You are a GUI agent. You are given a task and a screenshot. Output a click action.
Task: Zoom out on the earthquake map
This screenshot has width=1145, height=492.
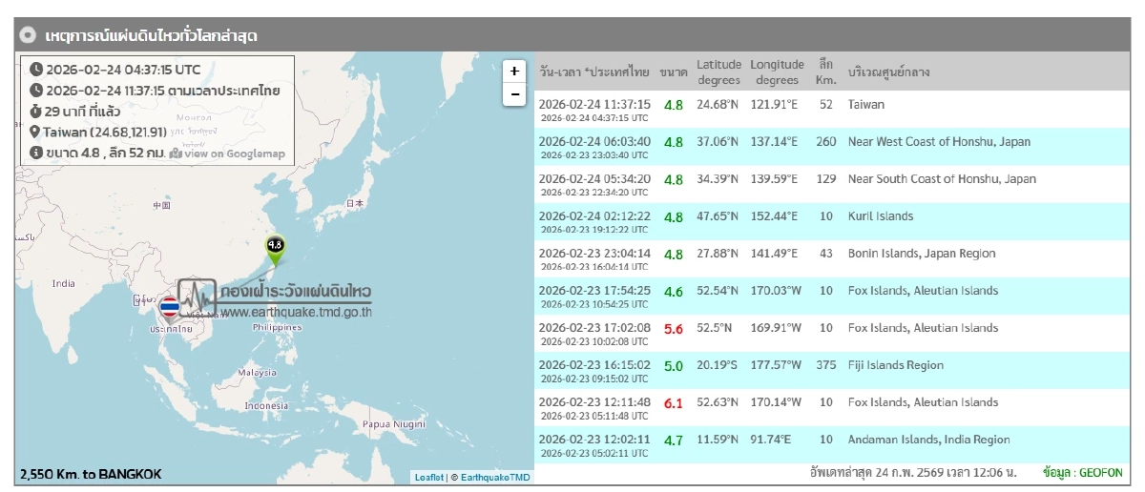(x=514, y=94)
